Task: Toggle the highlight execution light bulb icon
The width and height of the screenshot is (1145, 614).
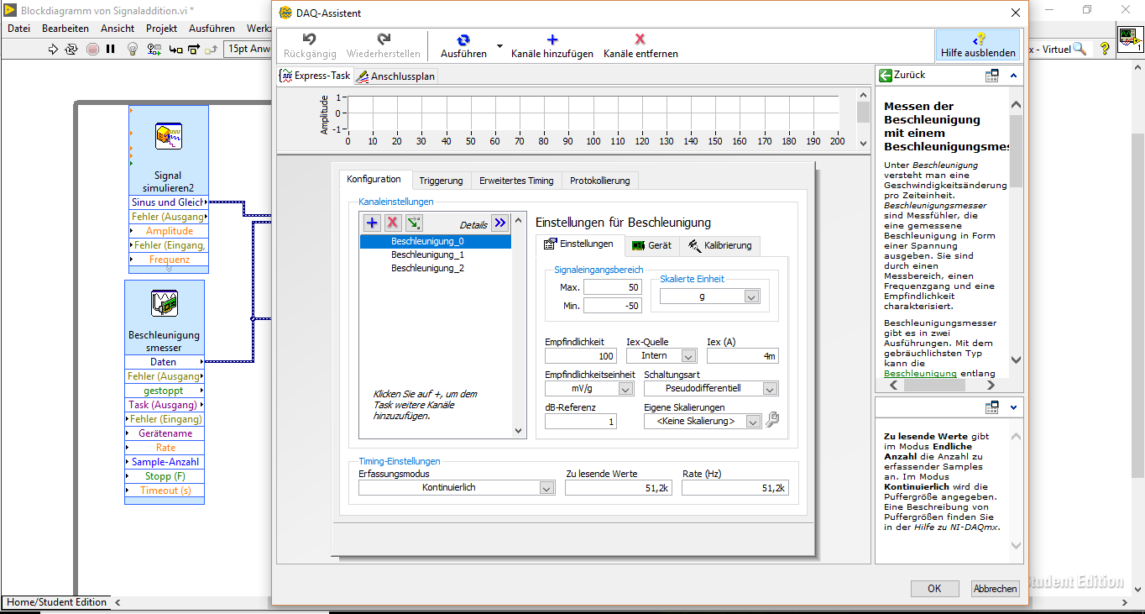Action: point(132,50)
